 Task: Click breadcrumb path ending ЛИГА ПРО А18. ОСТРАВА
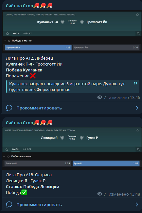pyautogui.click(x=40, y=130)
